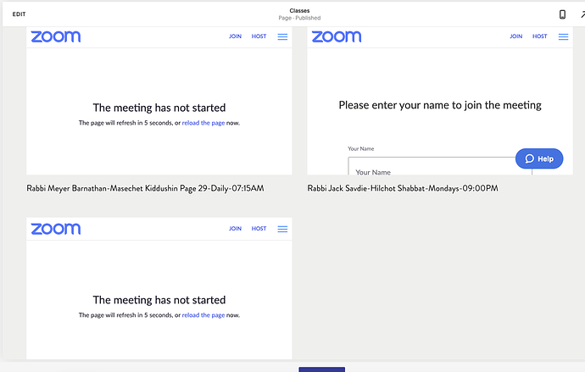Click the Zoom logo in Rabbi Meyer Barnathan embed

click(x=56, y=36)
